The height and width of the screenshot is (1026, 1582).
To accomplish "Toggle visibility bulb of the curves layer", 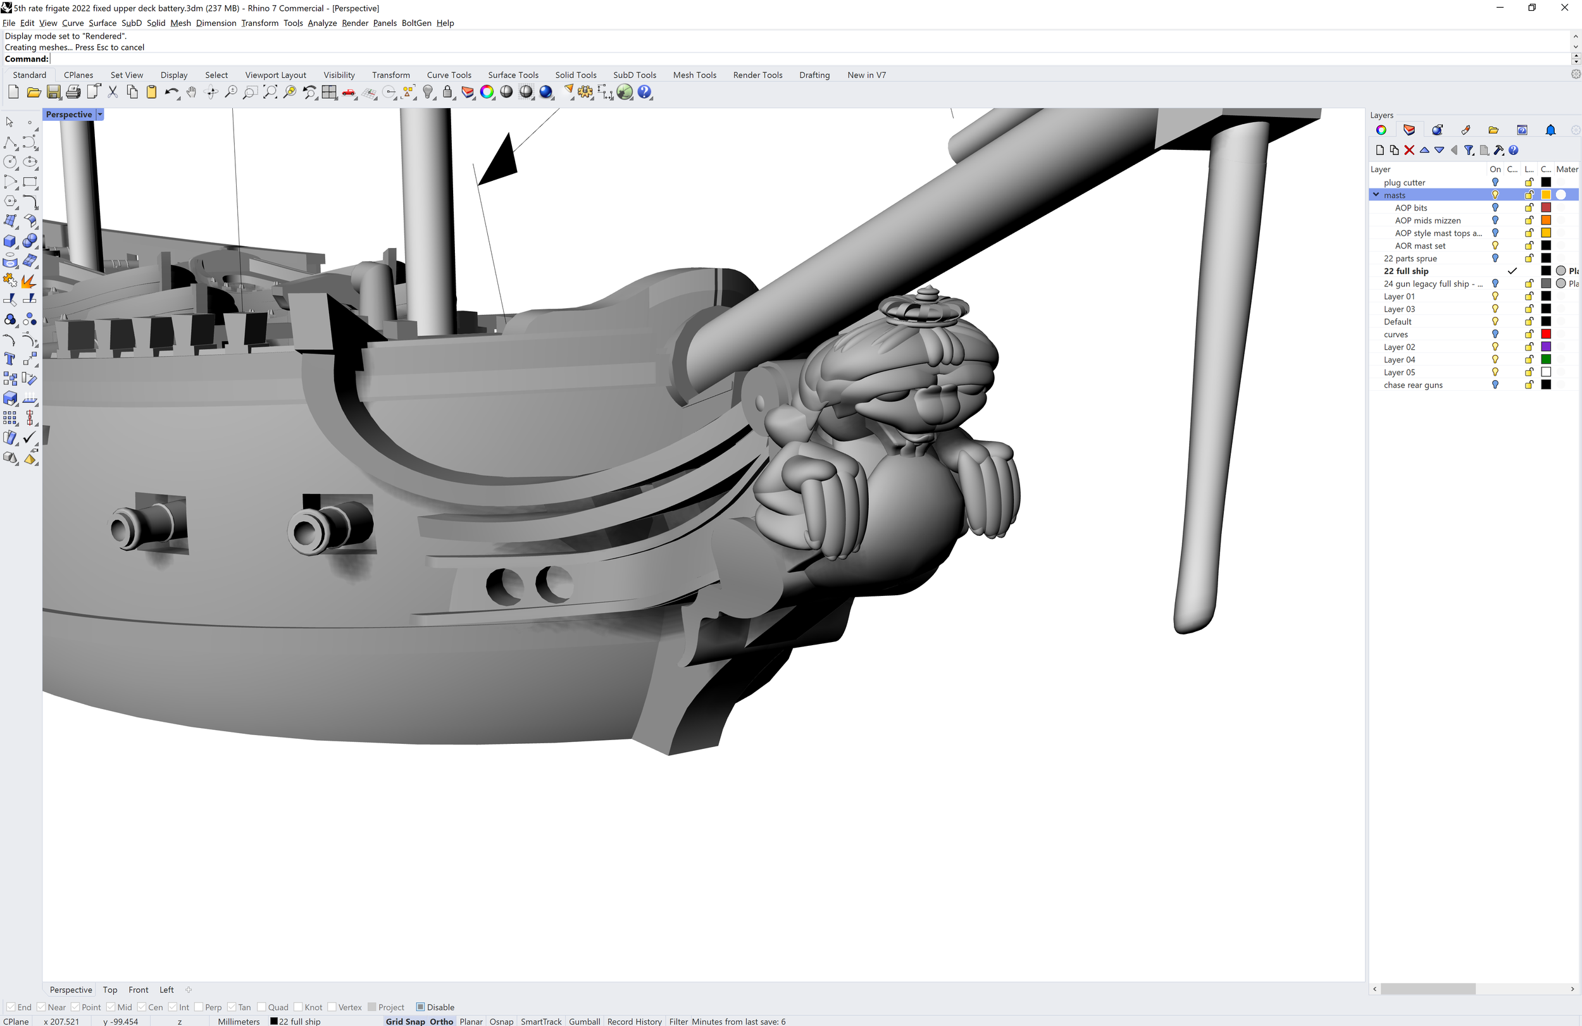I will click(1495, 334).
